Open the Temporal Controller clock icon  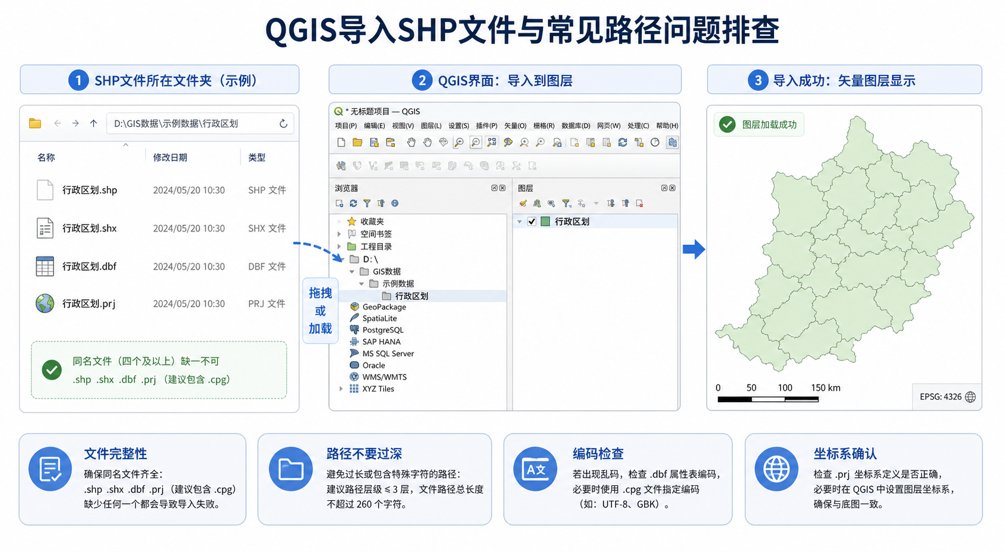(x=655, y=142)
